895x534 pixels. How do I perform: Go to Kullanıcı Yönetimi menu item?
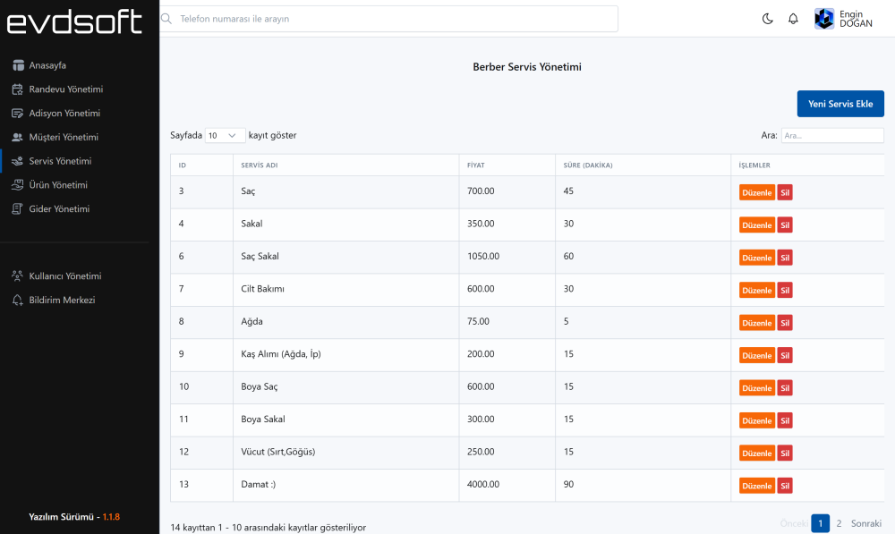coord(65,276)
